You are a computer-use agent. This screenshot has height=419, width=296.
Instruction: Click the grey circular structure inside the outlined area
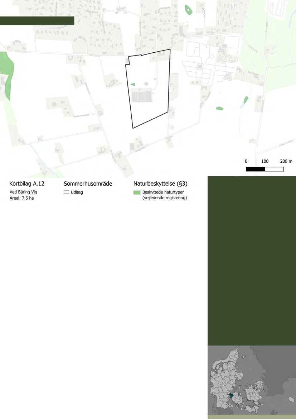coord(146,84)
